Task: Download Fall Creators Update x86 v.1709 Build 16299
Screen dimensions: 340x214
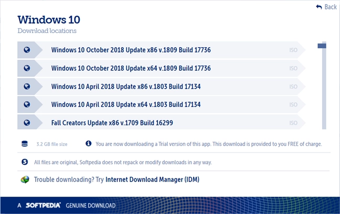Action: (x=161, y=122)
